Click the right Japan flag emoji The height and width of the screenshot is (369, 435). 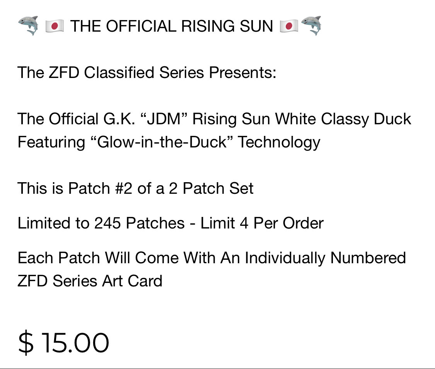[289, 26]
